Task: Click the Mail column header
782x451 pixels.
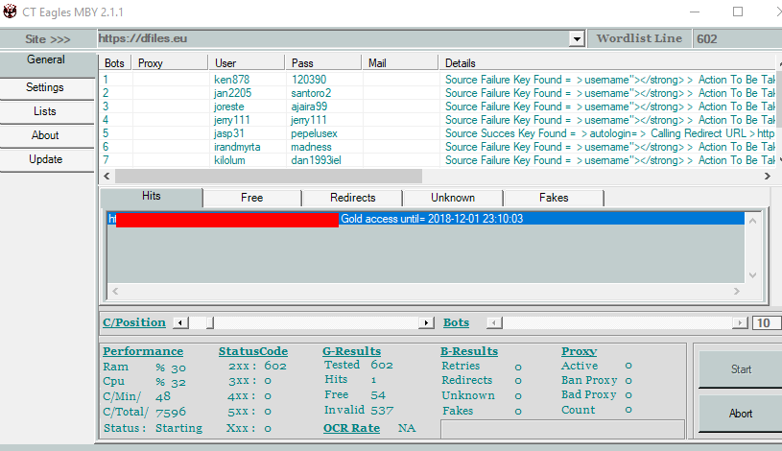Action: 399,63
